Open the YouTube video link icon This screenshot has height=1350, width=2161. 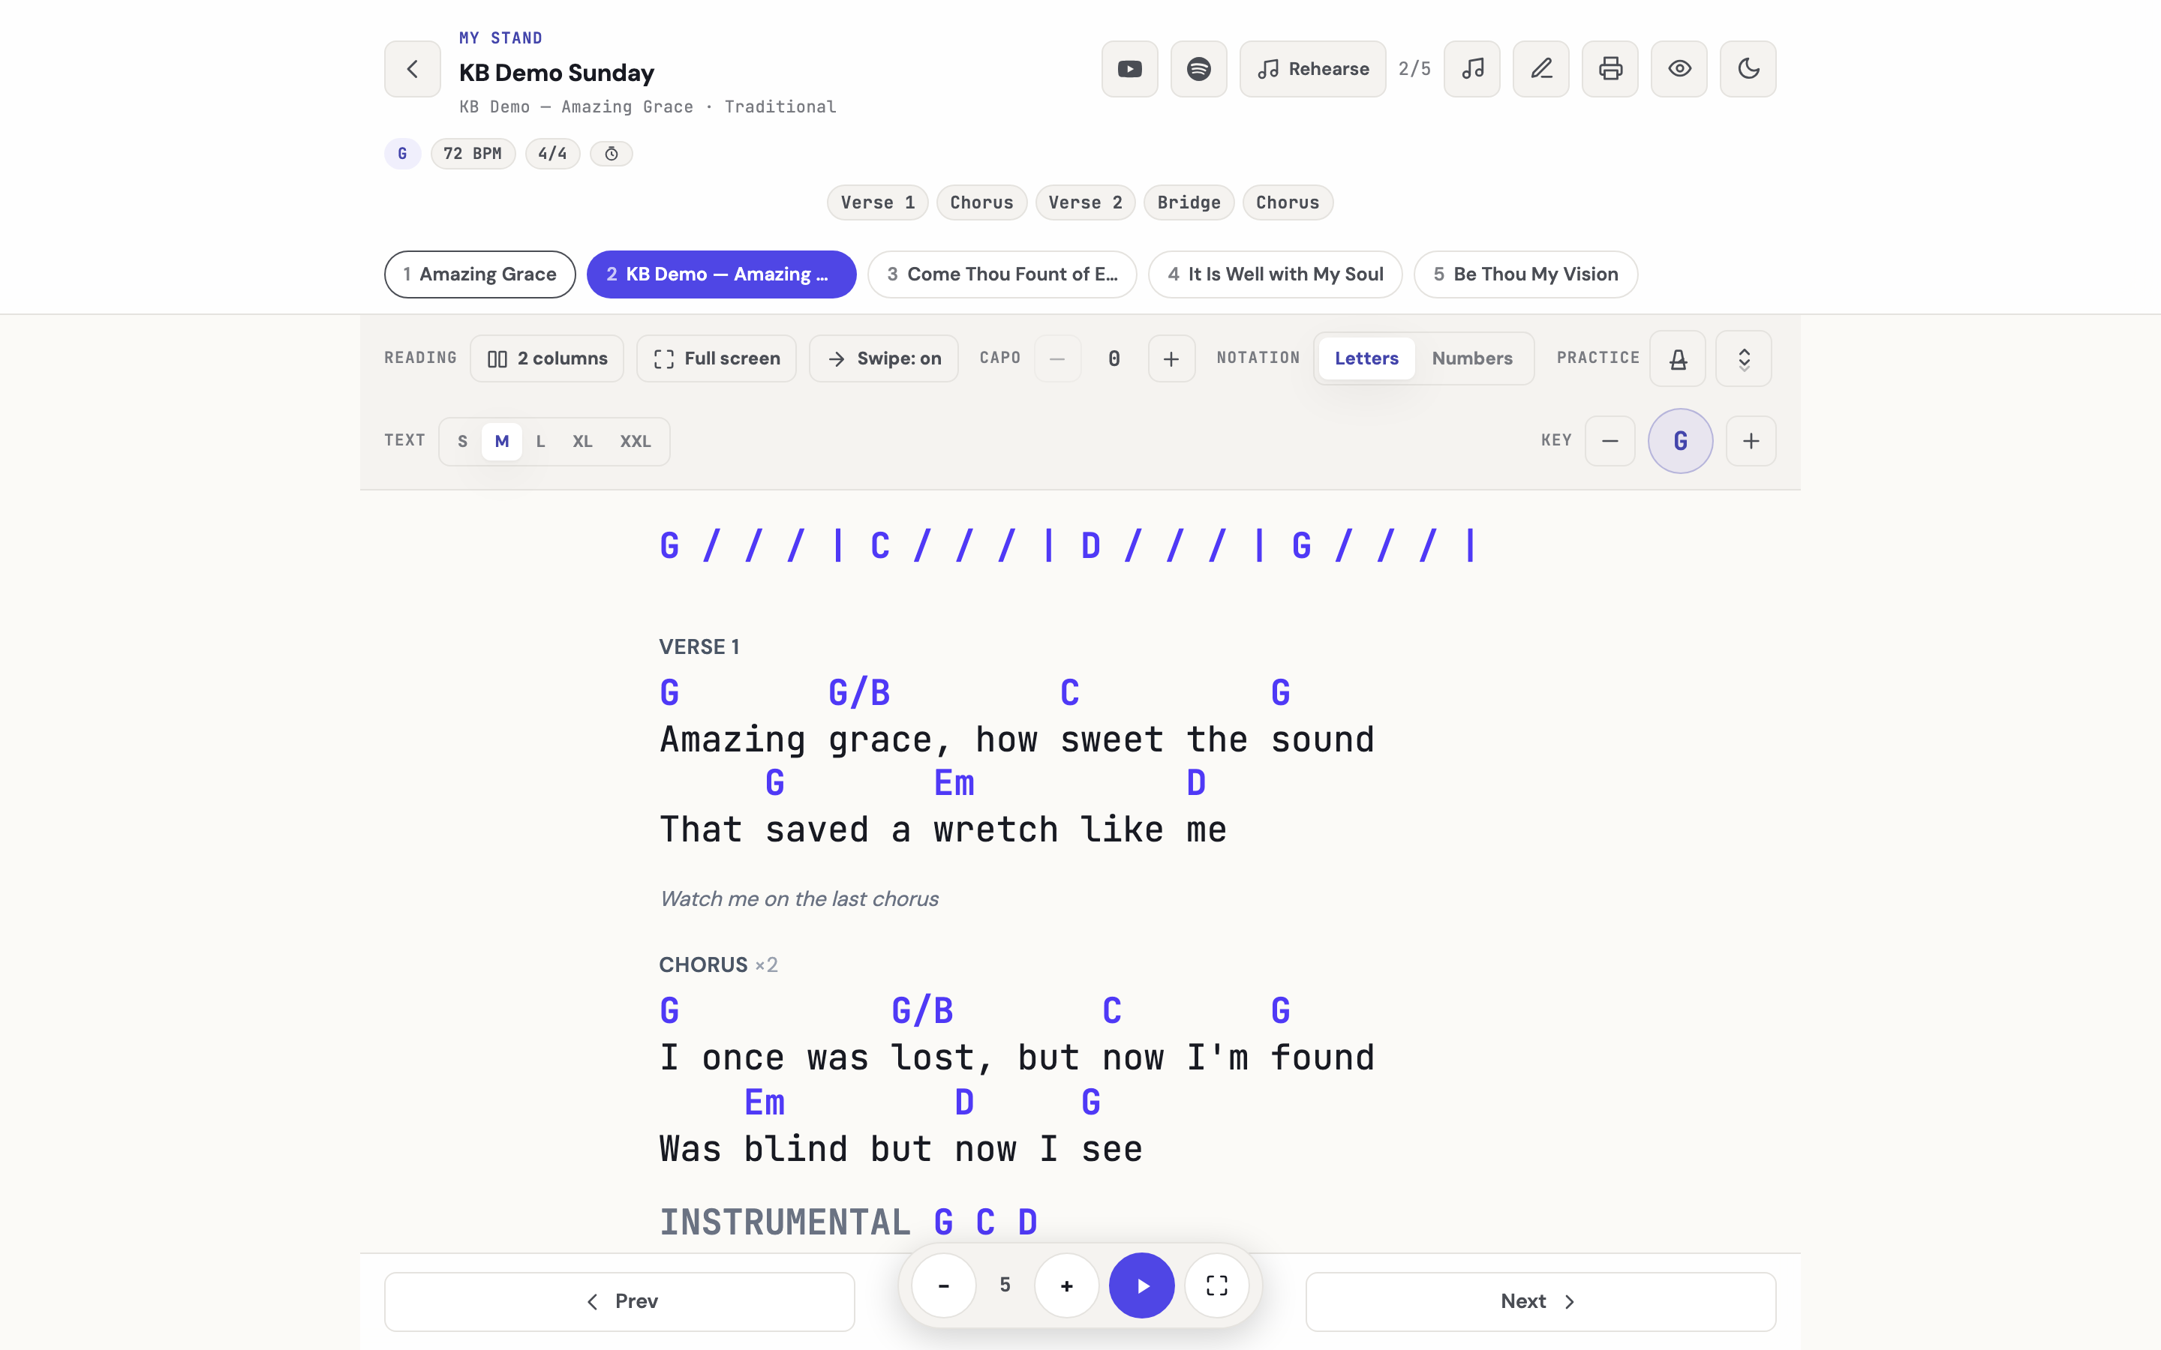coord(1129,69)
